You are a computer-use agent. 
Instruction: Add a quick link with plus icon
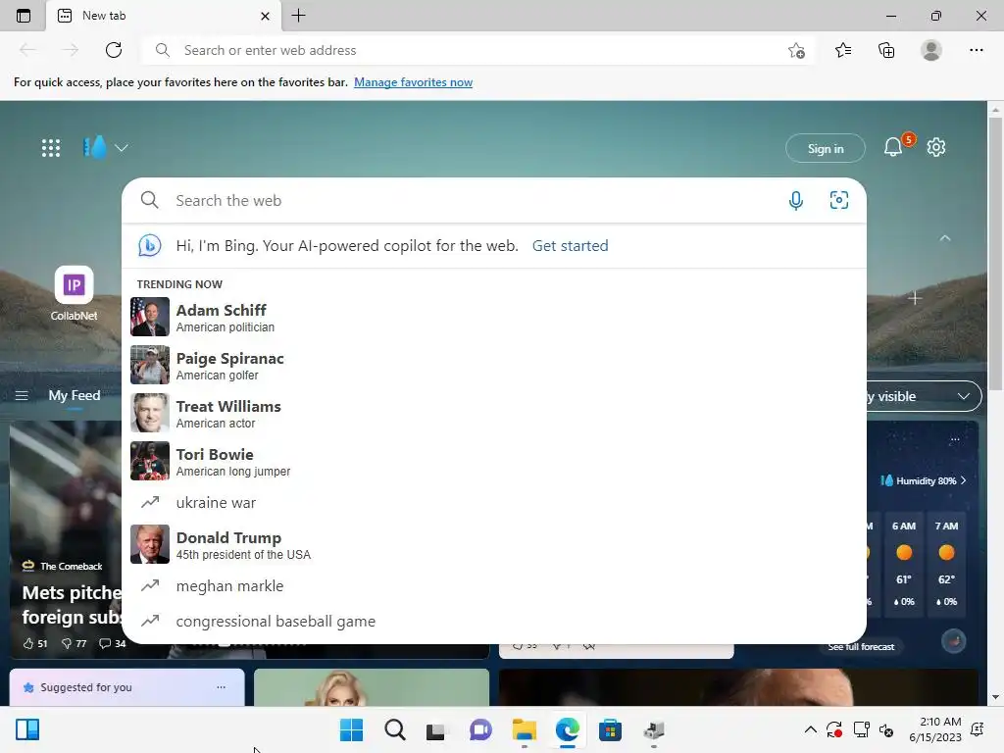[915, 298]
